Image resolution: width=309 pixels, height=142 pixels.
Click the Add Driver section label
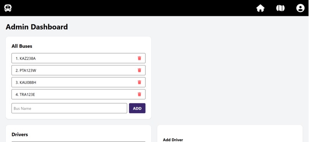click(x=173, y=140)
